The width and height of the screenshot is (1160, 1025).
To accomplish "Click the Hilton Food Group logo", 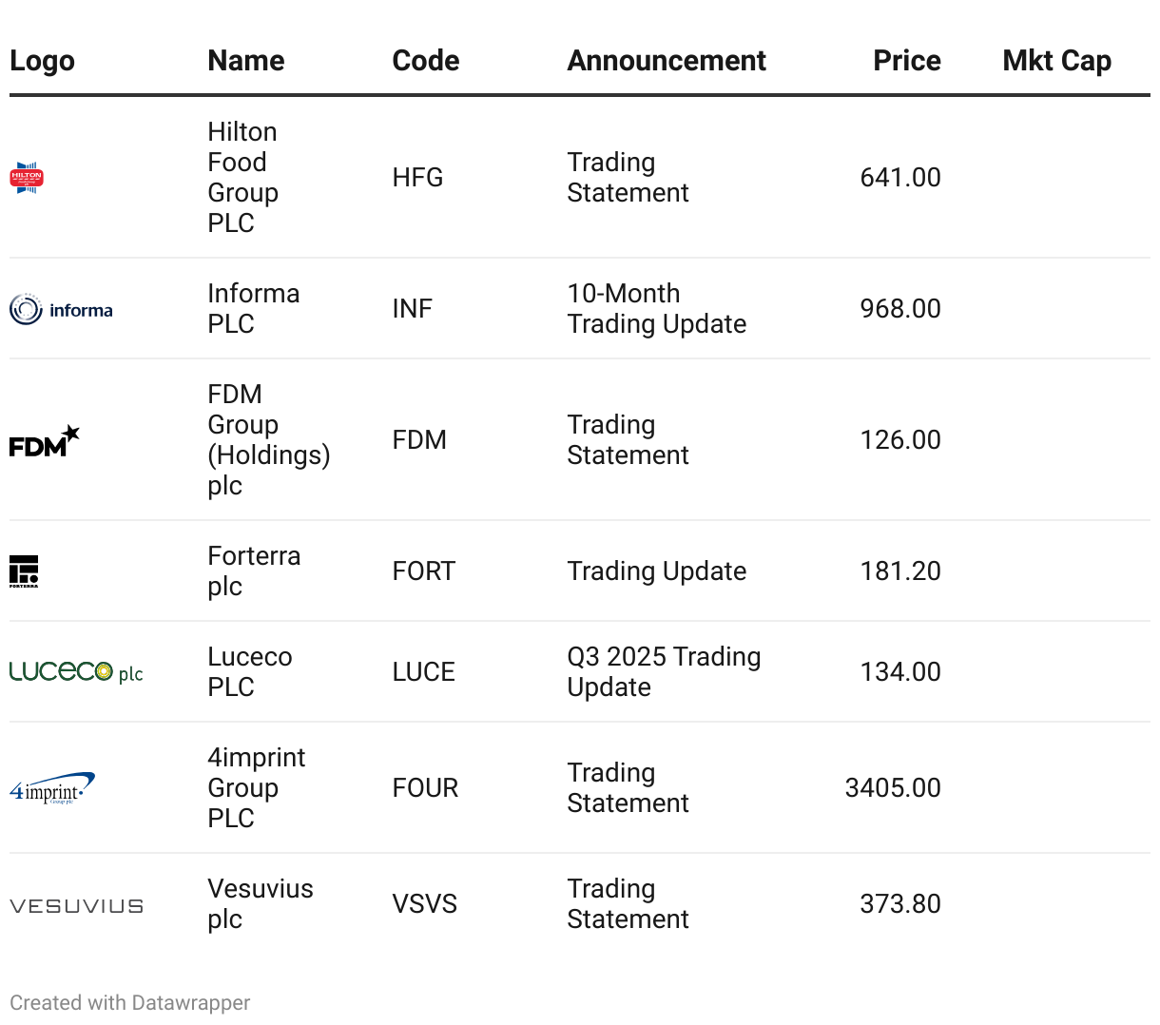I will click(27, 178).
